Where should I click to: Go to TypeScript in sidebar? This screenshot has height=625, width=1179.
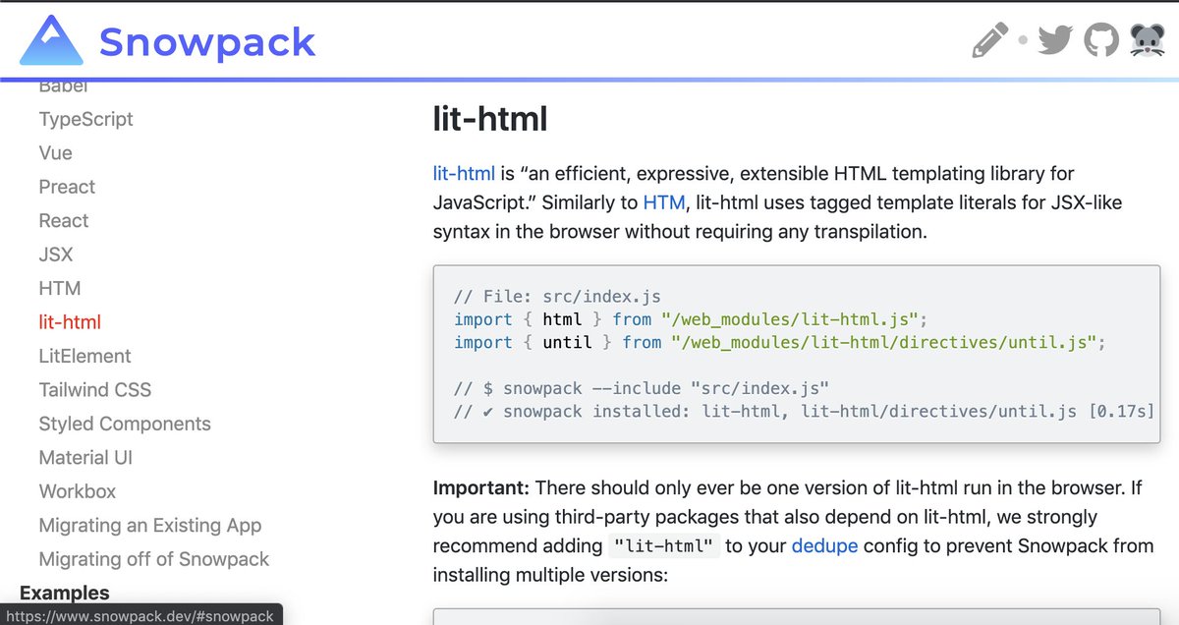pyautogui.click(x=85, y=119)
